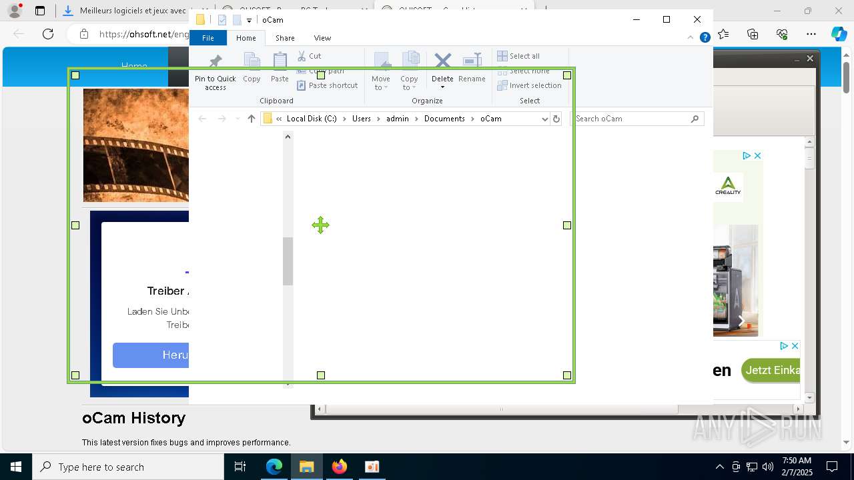The width and height of the screenshot is (854, 480).
Task: Open Edge tab actions menu
Action: 40,11
